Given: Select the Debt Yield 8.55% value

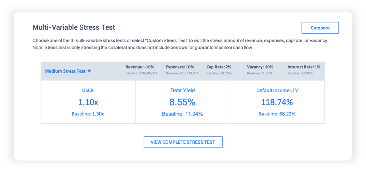Looking at the screenshot, I should [x=182, y=102].
